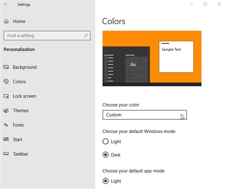
Task: Go to Taskbar settings
Action: (x=20, y=154)
